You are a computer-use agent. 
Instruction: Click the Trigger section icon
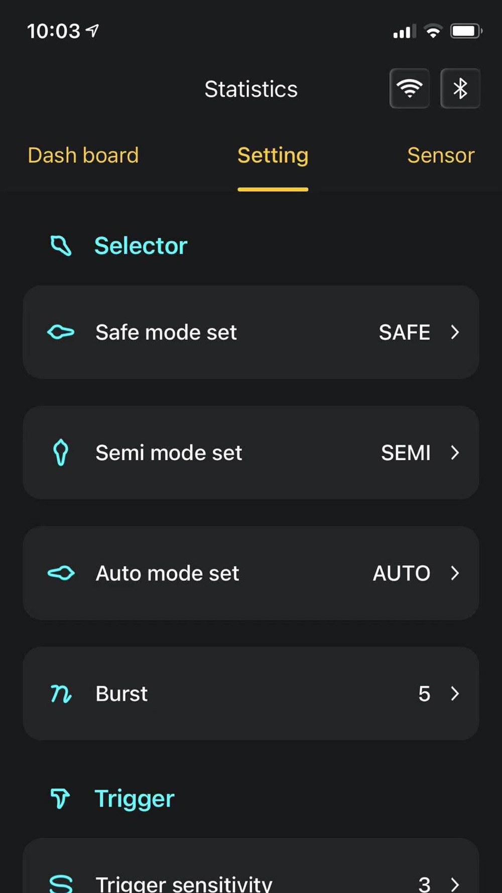[x=60, y=798]
